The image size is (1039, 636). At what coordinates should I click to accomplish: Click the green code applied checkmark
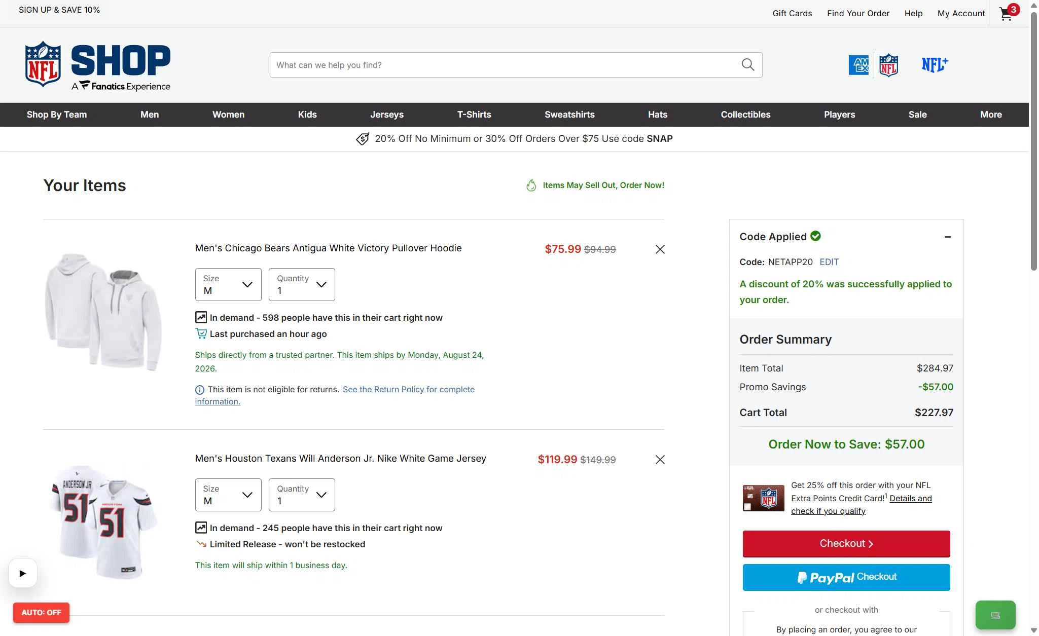click(815, 236)
